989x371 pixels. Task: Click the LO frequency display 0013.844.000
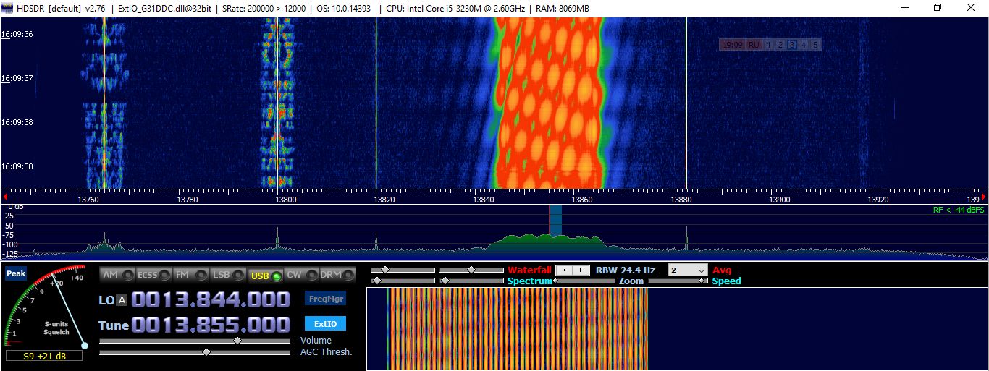211,299
